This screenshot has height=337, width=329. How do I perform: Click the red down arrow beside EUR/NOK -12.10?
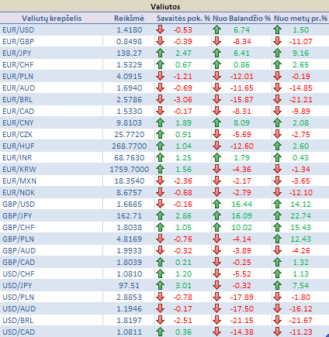point(277,192)
